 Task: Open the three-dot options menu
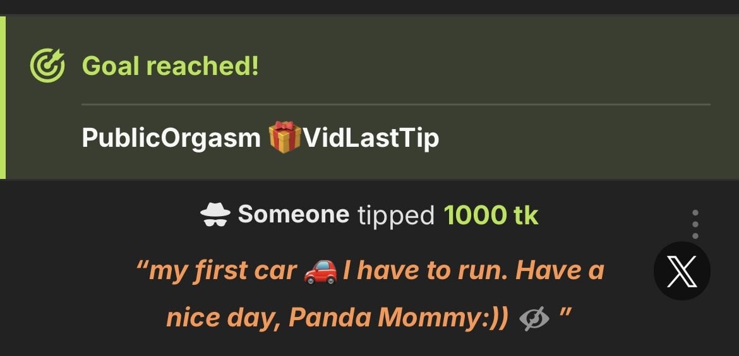point(695,224)
